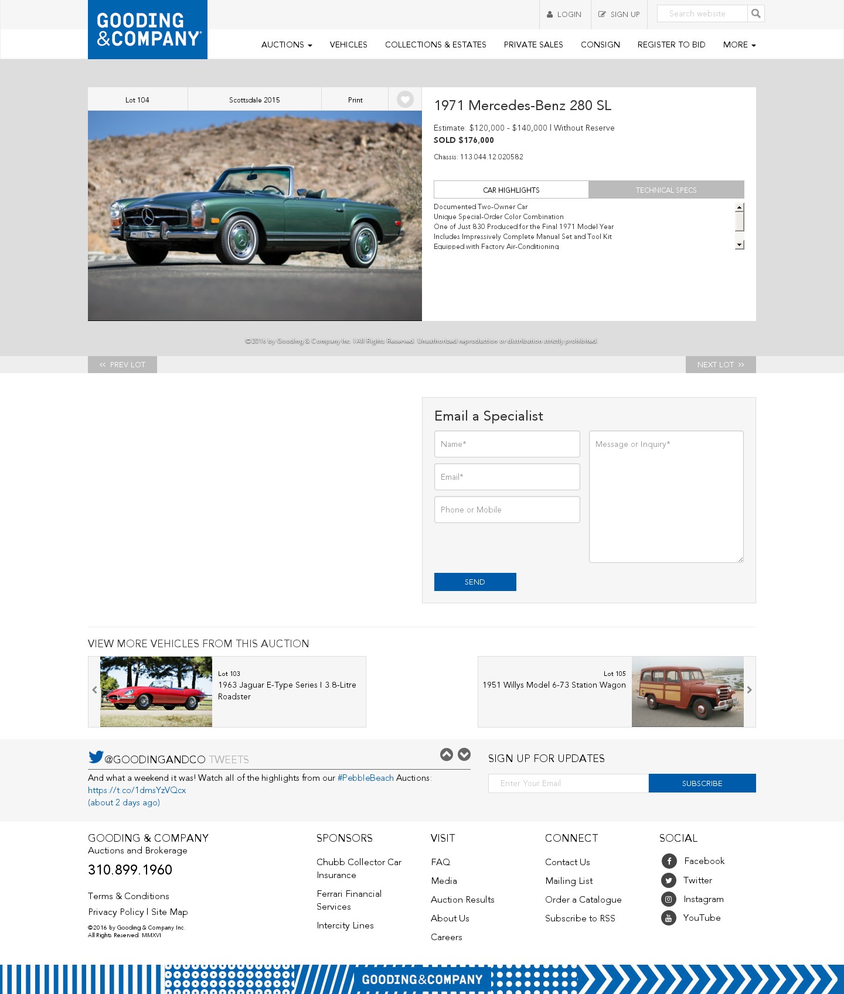Open Chubb Collector Car Insurance link
The width and height of the screenshot is (844, 994).
[x=359, y=869]
